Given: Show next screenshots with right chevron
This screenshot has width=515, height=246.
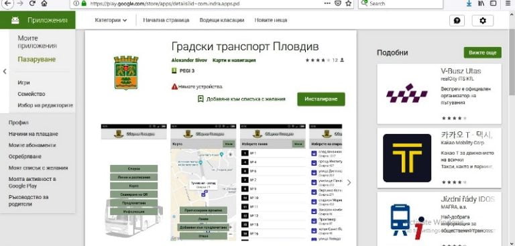Looking at the screenshot, I should tap(349, 182).
